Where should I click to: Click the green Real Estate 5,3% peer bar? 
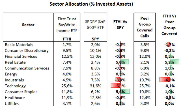[174, 62]
